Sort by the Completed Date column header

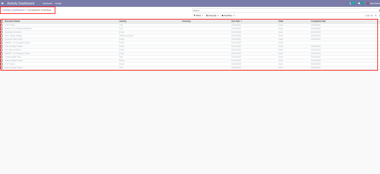click(318, 21)
